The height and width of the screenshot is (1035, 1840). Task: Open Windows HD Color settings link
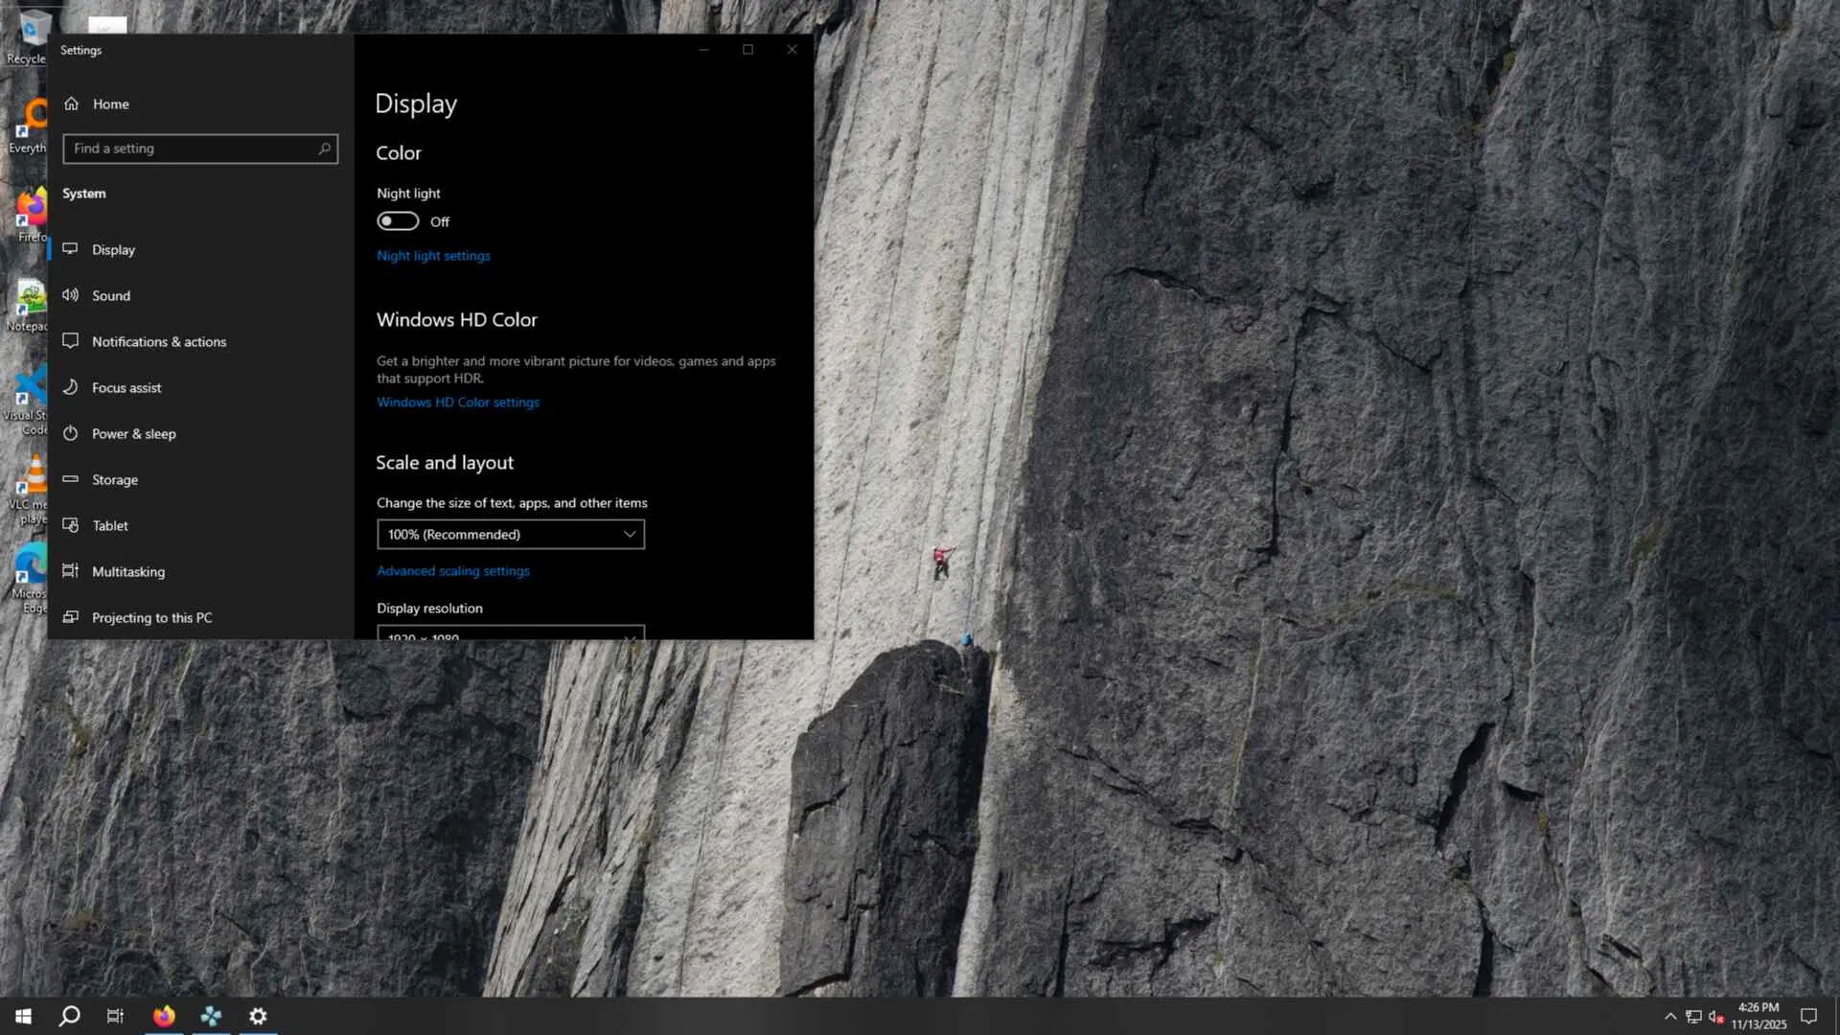(457, 402)
